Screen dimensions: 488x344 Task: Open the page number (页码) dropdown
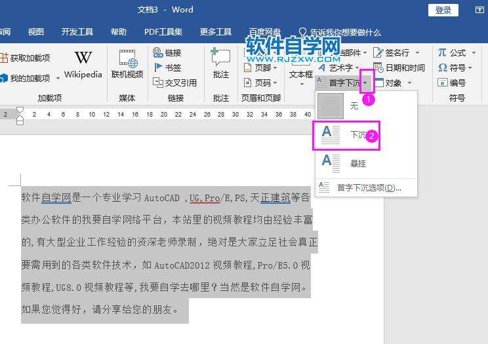pyautogui.click(x=260, y=83)
